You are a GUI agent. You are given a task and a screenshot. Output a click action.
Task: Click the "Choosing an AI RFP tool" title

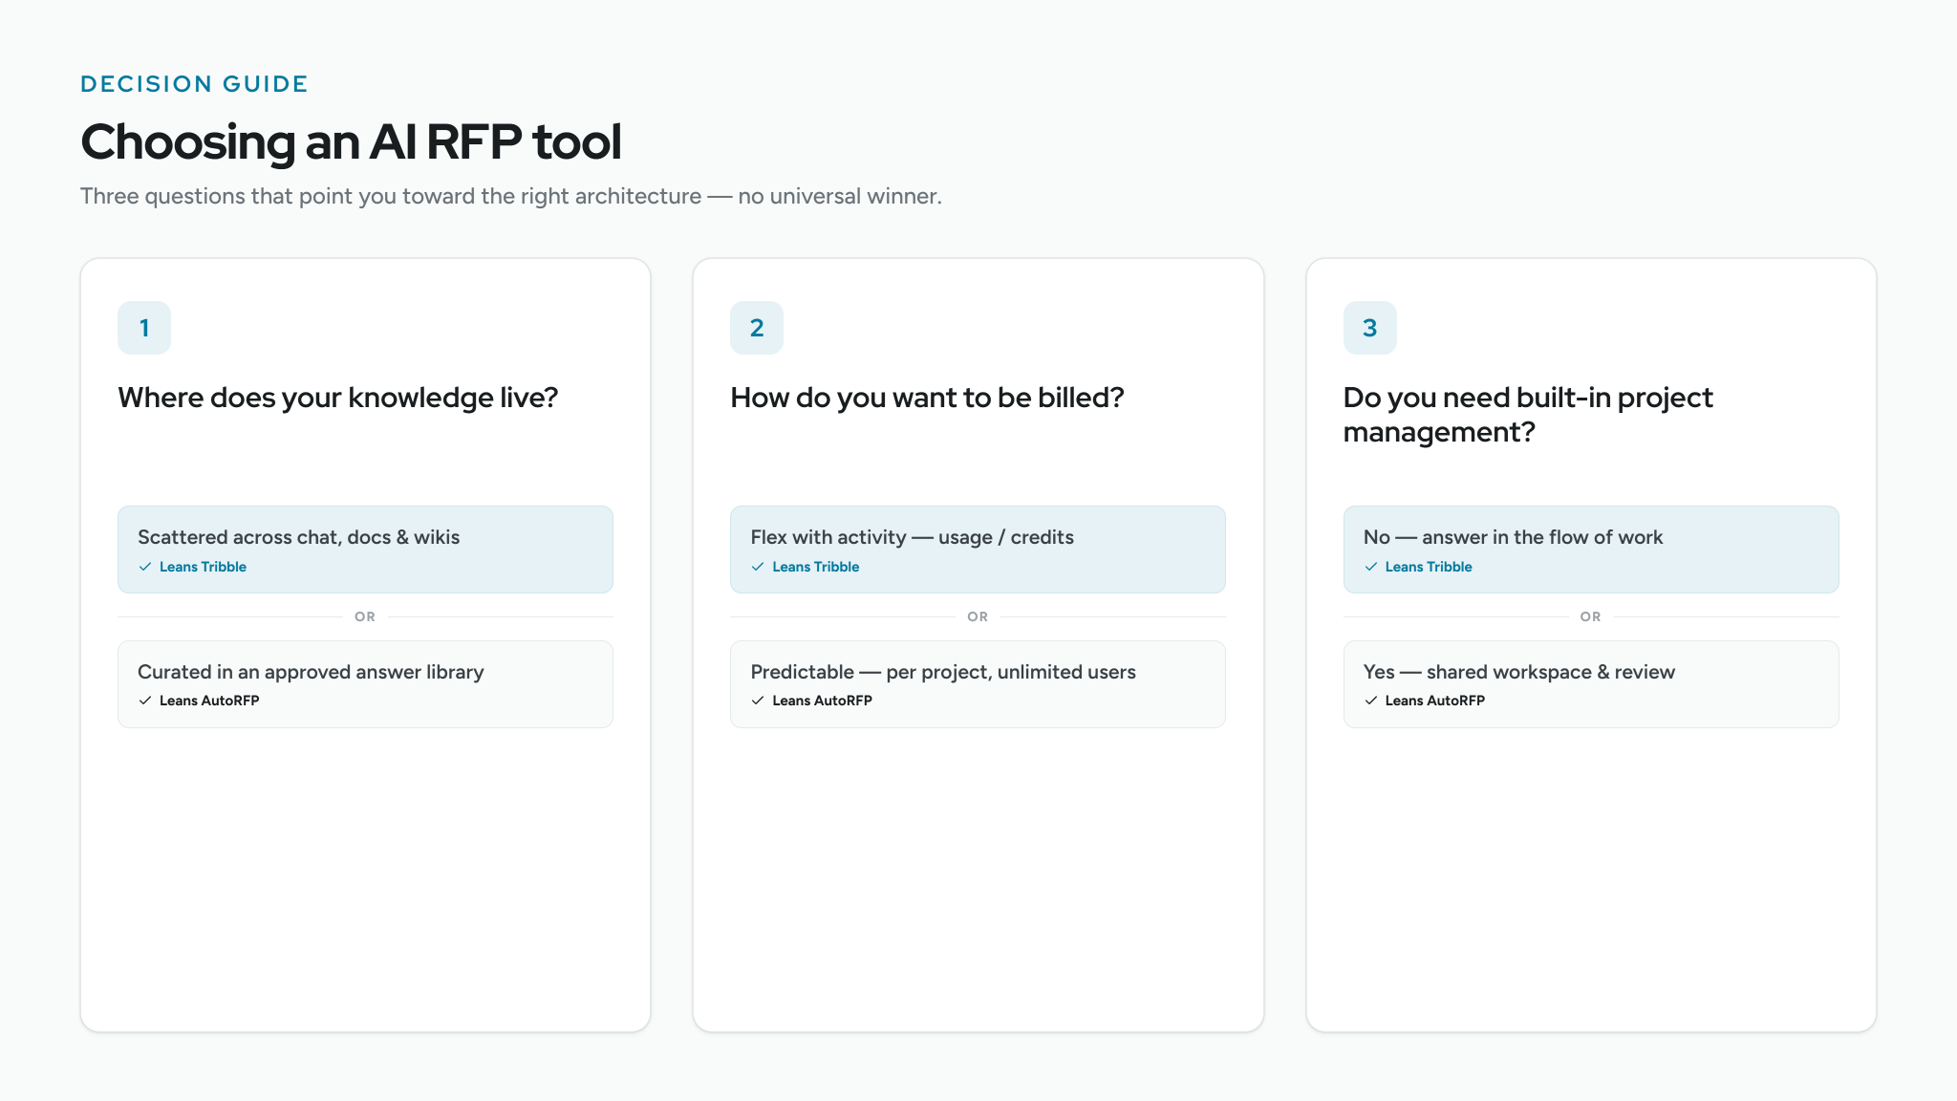pyautogui.click(x=351, y=141)
